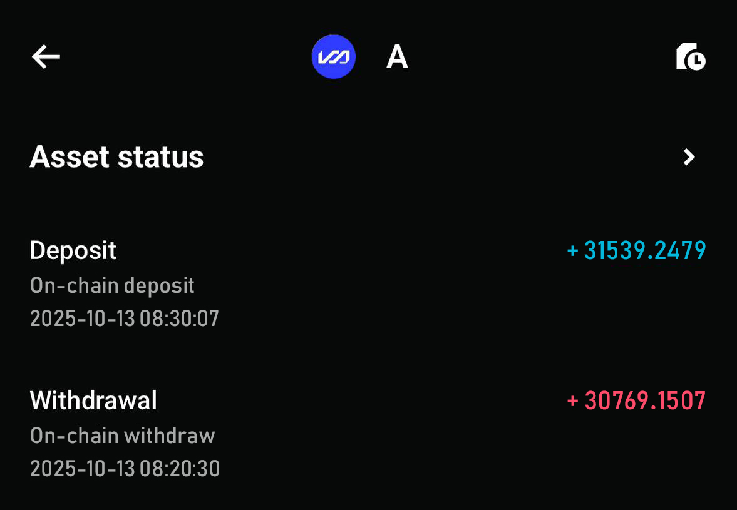Go back using the left arrow
737x510 pixels.
(x=46, y=57)
